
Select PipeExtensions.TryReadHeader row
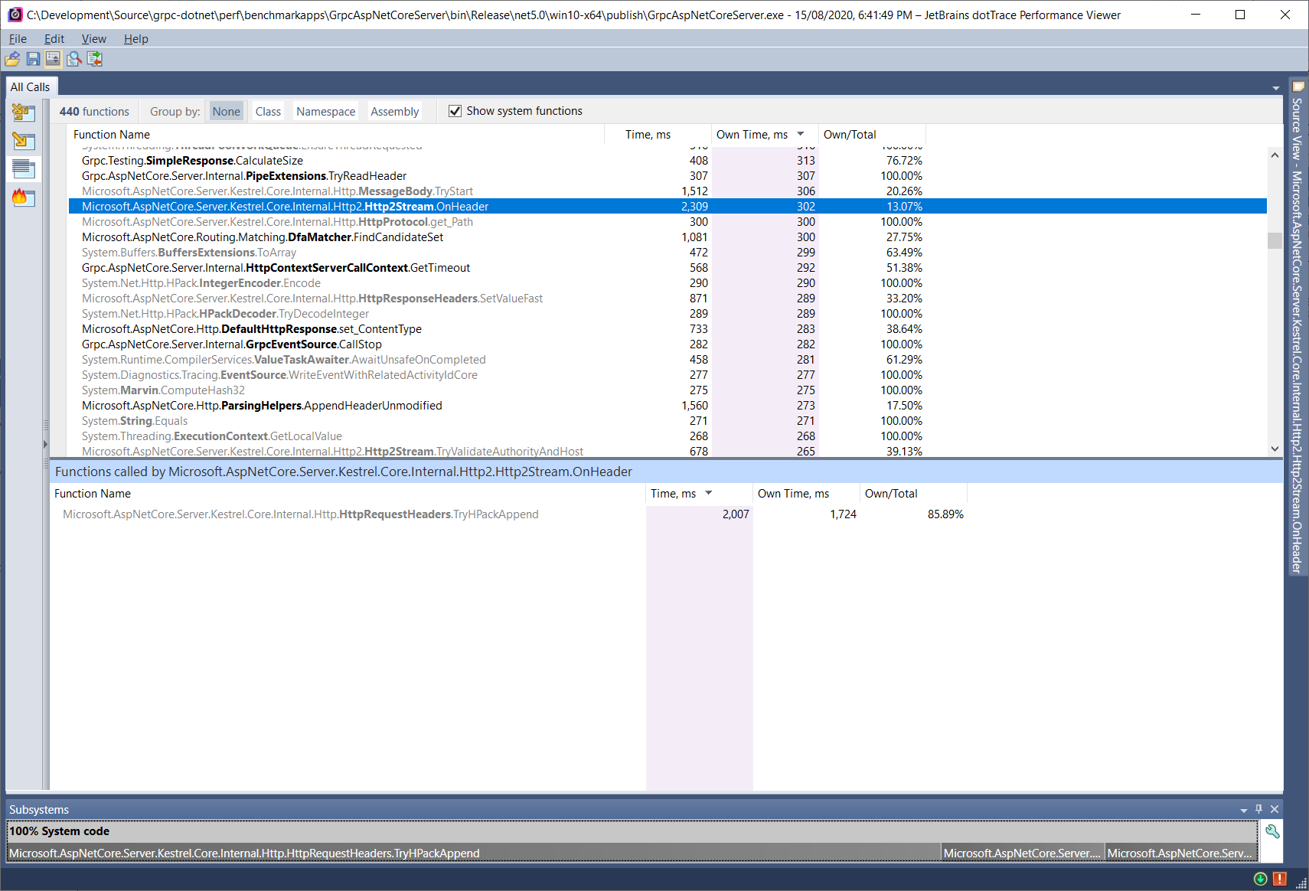coord(668,176)
